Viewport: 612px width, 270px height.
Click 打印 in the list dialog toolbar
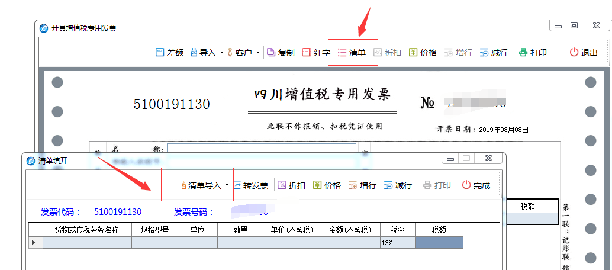(437, 185)
